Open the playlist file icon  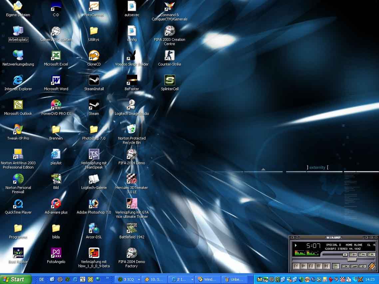56,157
